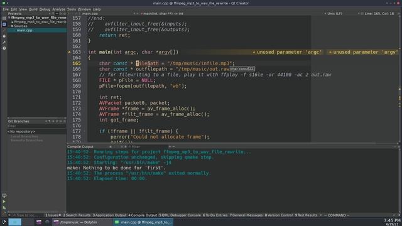Select <No repository> in Git Branches
The height and width of the screenshot is (226, 402).
coord(21,131)
